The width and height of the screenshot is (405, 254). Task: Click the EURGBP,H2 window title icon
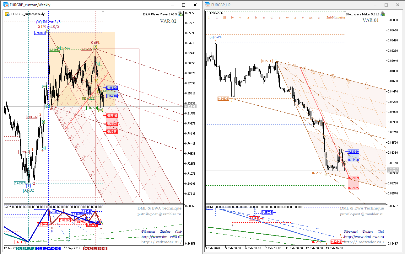[x=208, y=5]
